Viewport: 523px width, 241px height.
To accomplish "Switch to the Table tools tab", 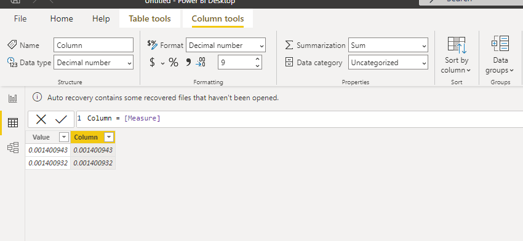I will (x=150, y=18).
